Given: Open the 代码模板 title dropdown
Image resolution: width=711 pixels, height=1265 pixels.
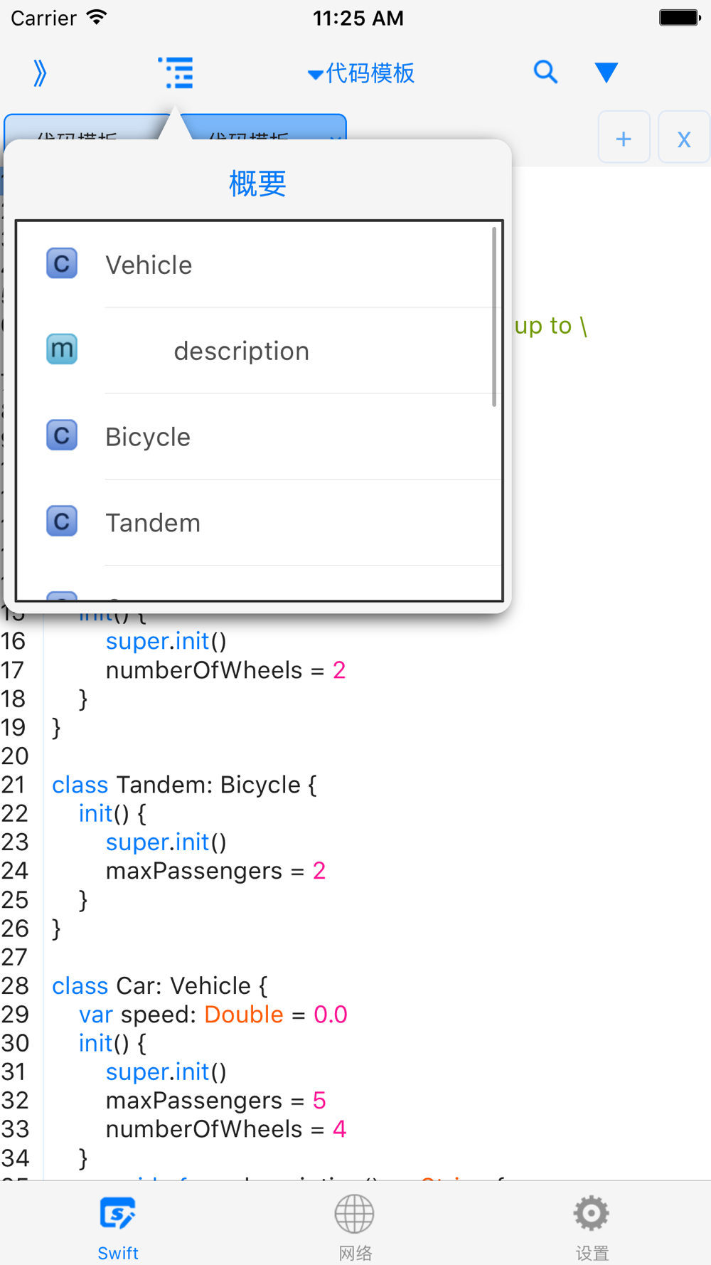Looking at the screenshot, I should click(x=361, y=73).
